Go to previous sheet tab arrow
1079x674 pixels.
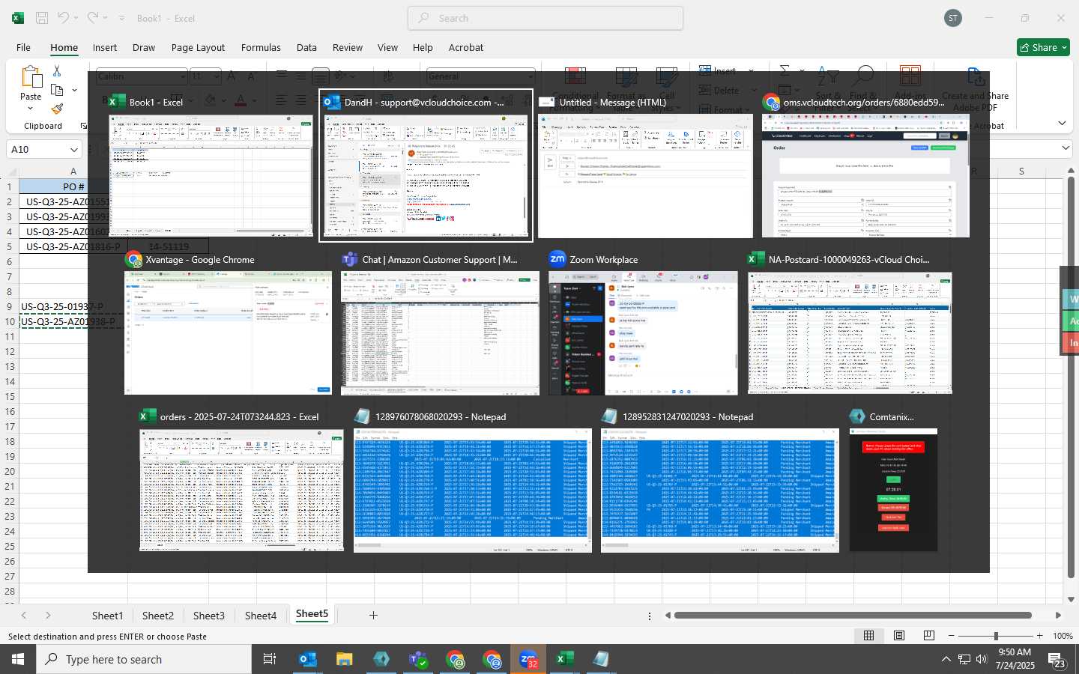(x=24, y=615)
